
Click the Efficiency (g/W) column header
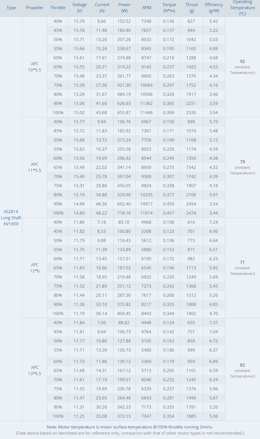pos(214,8)
